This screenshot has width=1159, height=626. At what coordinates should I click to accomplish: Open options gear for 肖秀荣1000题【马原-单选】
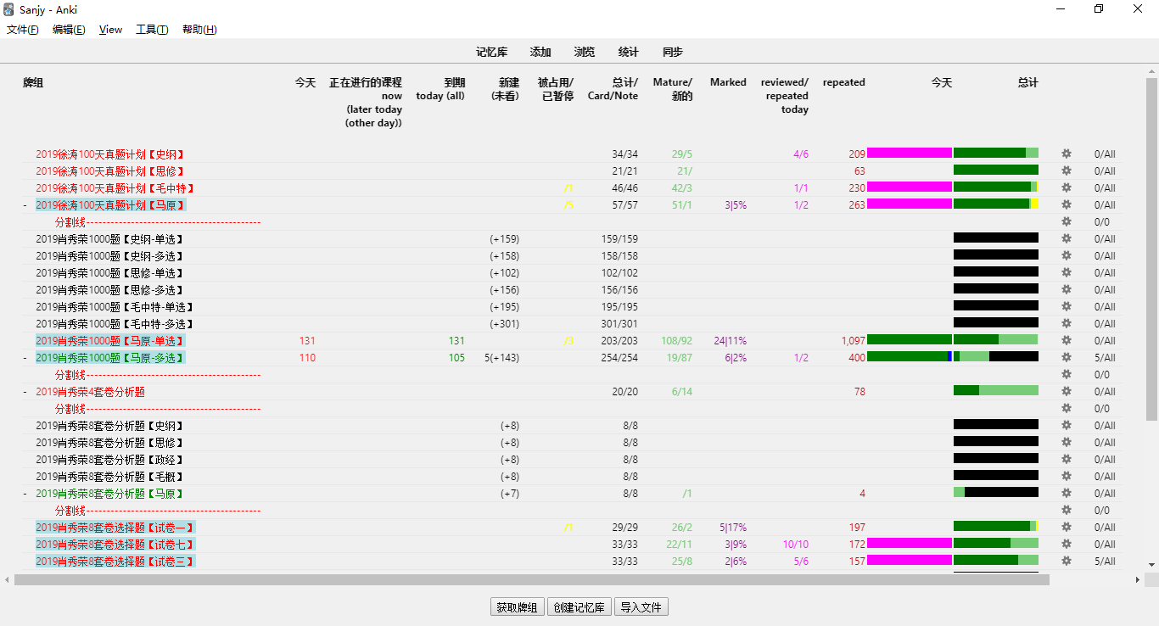click(x=1067, y=340)
